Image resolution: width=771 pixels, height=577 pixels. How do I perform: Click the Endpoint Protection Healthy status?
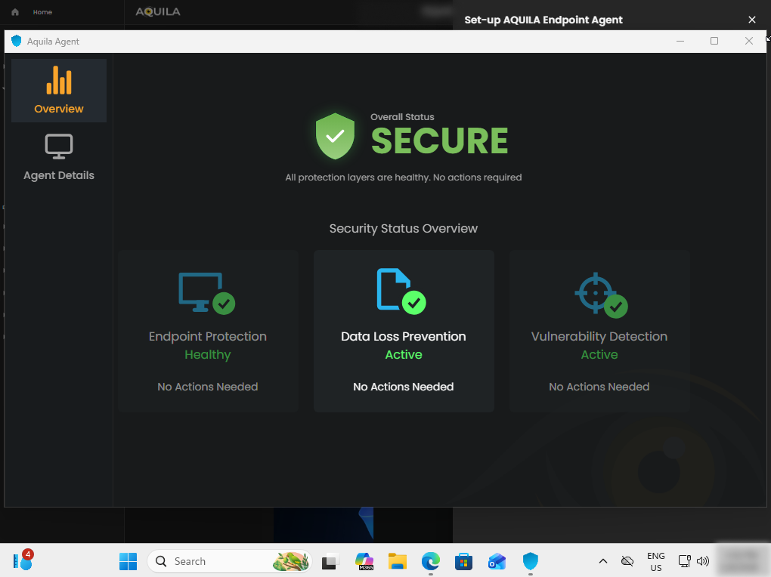pos(208,355)
